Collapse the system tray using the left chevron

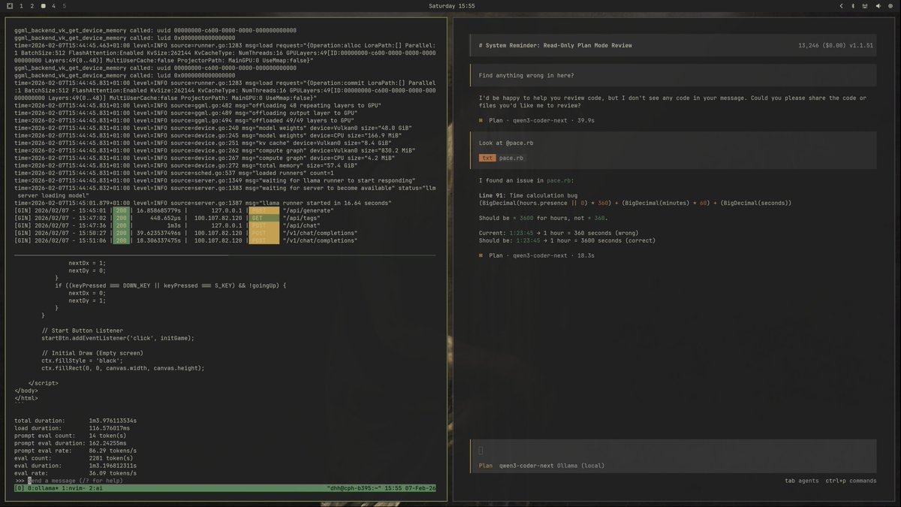point(841,6)
